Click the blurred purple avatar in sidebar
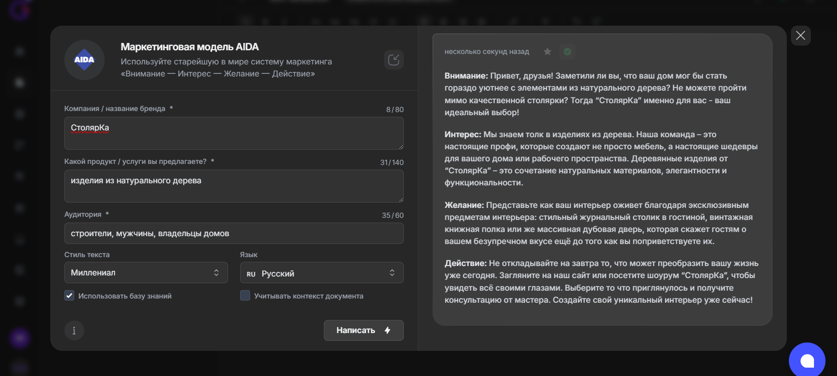837x376 pixels. pyautogui.click(x=20, y=338)
